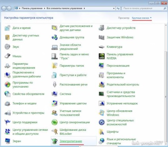Click the Персонализация icon
Viewport: 168px width, 147px height.
click(101, 66)
